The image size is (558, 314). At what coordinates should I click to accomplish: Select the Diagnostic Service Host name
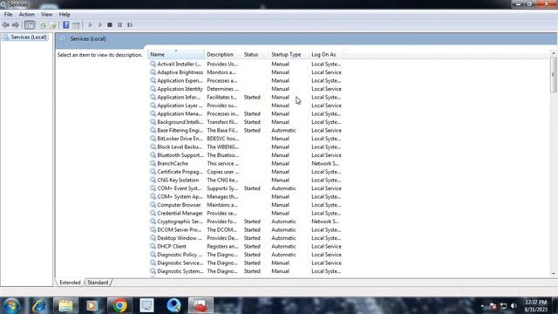coord(180,263)
